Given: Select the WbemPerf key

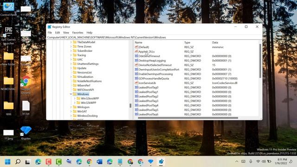Looking at the screenshot, I should (x=84, y=85).
